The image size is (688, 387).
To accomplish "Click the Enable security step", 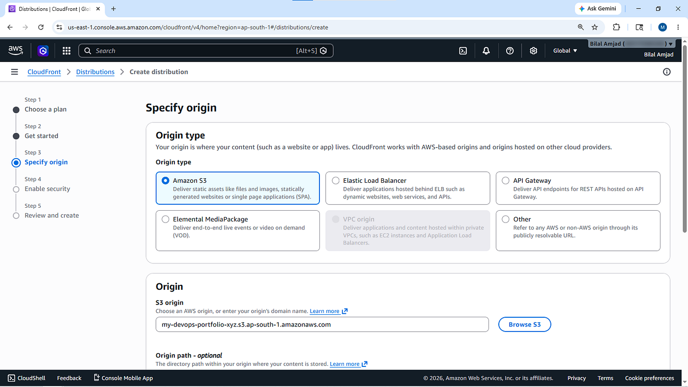I will (x=47, y=189).
